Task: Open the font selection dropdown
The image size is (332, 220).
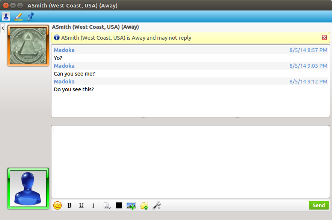Action: [x=107, y=205]
